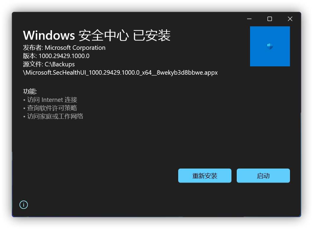313x229 pixels.
Task: Click '查询软件许可策略' capability item
Action: pyautogui.click(x=51, y=108)
